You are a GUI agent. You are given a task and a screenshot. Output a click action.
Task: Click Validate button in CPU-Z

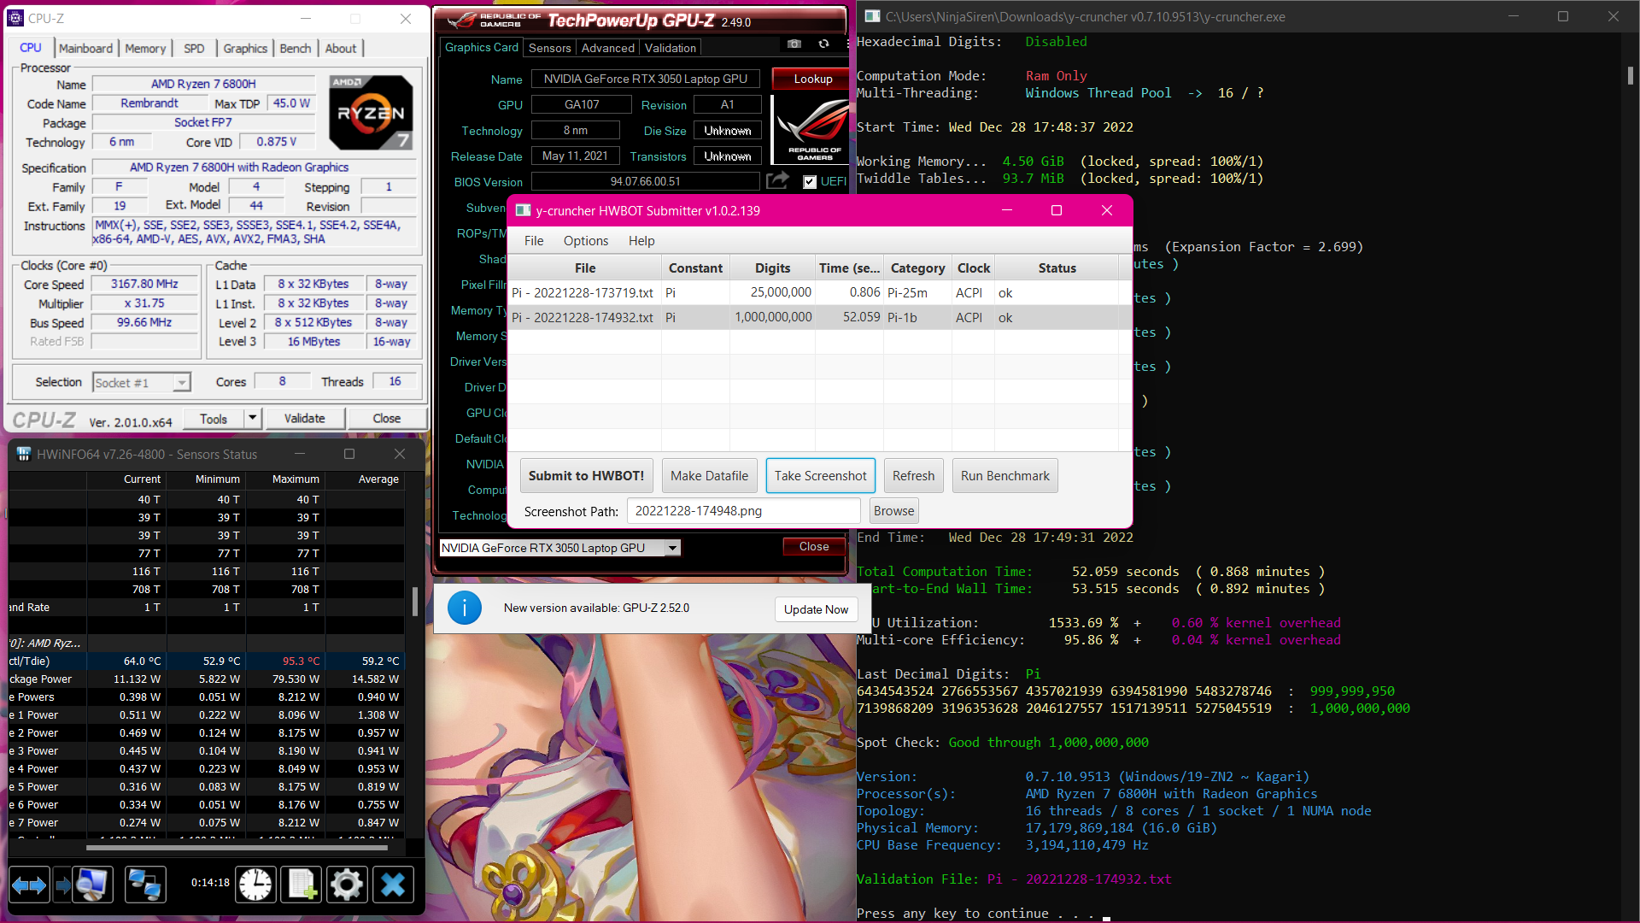(304, 418)
